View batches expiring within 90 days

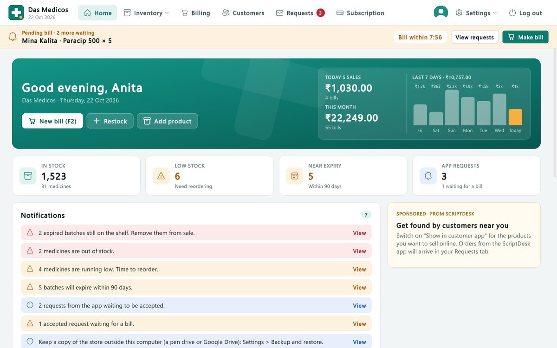pos(359,287)
